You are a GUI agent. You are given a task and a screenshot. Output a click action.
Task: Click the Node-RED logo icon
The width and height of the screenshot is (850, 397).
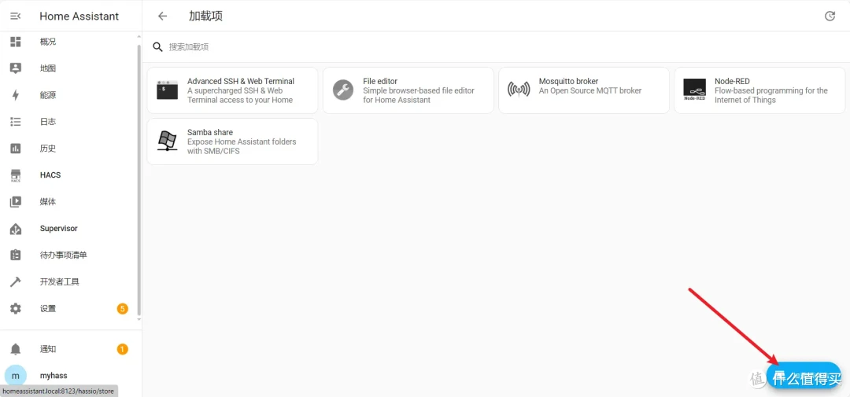[694, 90]
